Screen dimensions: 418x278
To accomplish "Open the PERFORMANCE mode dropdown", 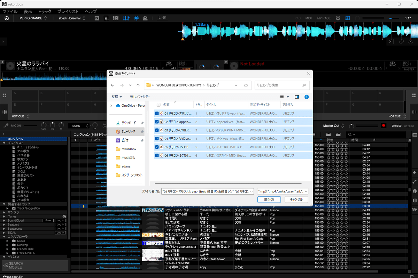I will click(33, 18).
